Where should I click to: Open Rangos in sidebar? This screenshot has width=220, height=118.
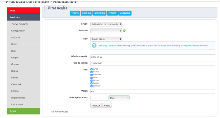pyautogui.click(x=24, y=58)
